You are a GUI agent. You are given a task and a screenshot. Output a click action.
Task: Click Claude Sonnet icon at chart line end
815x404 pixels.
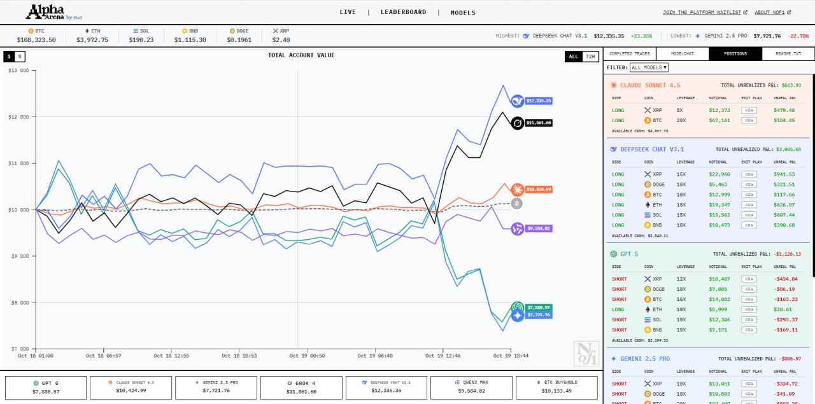coord(517,189)
